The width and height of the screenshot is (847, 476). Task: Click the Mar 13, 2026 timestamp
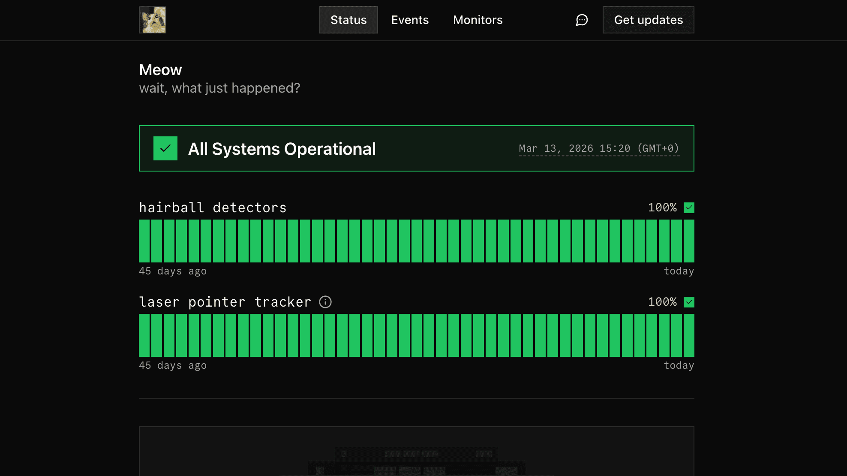pos(599,148)
